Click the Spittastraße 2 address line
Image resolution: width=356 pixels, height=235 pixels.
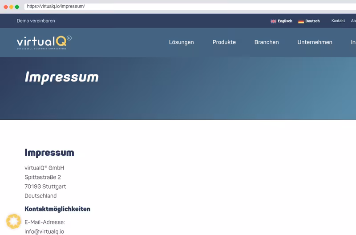pyautogui.click(x=43, y=177)
